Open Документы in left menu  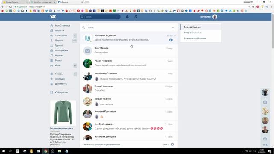click(61, 84)
